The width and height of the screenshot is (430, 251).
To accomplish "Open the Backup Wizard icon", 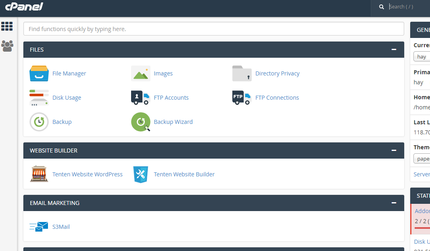I will [141, 122].
